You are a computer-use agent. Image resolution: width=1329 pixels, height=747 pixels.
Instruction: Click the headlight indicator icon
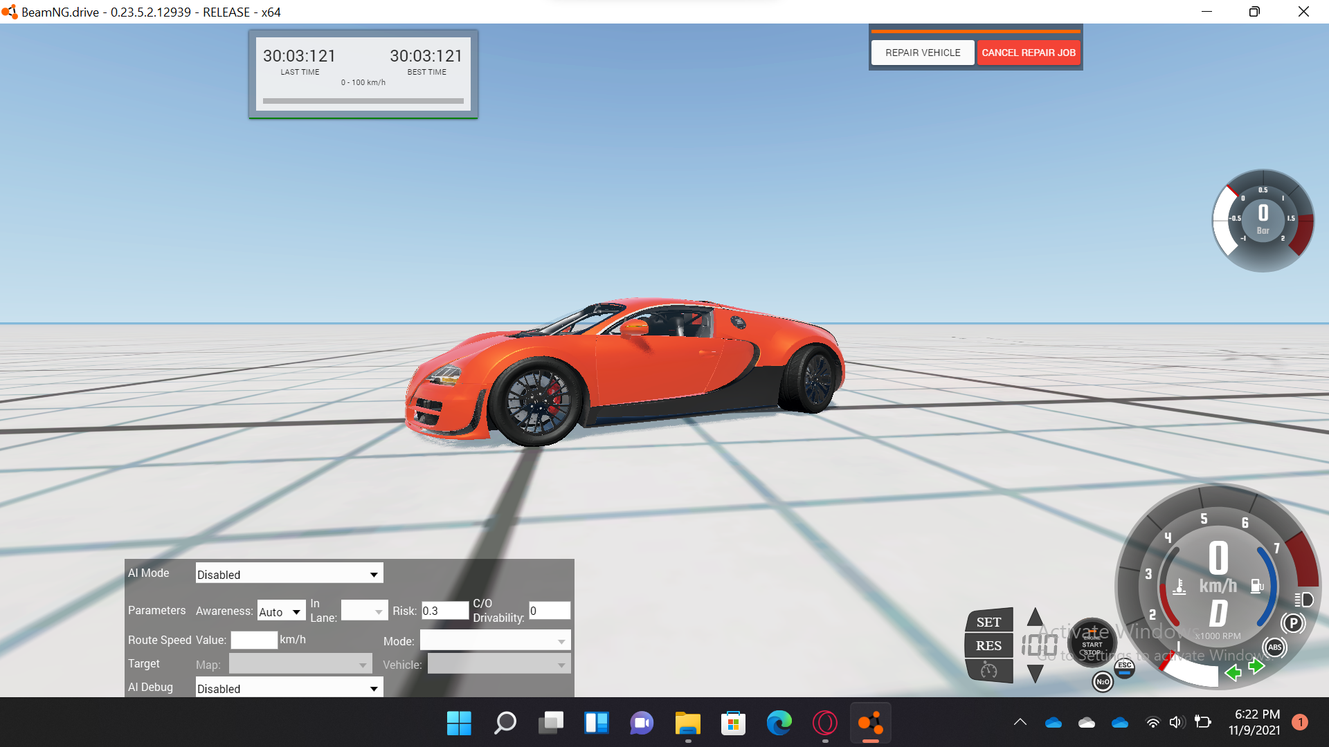[x=1303, y=600]
